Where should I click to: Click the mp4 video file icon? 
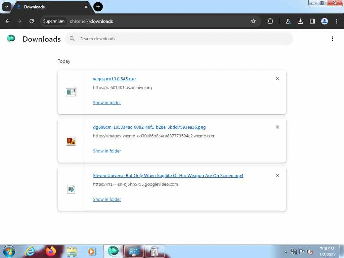click(x=71, y=189)
